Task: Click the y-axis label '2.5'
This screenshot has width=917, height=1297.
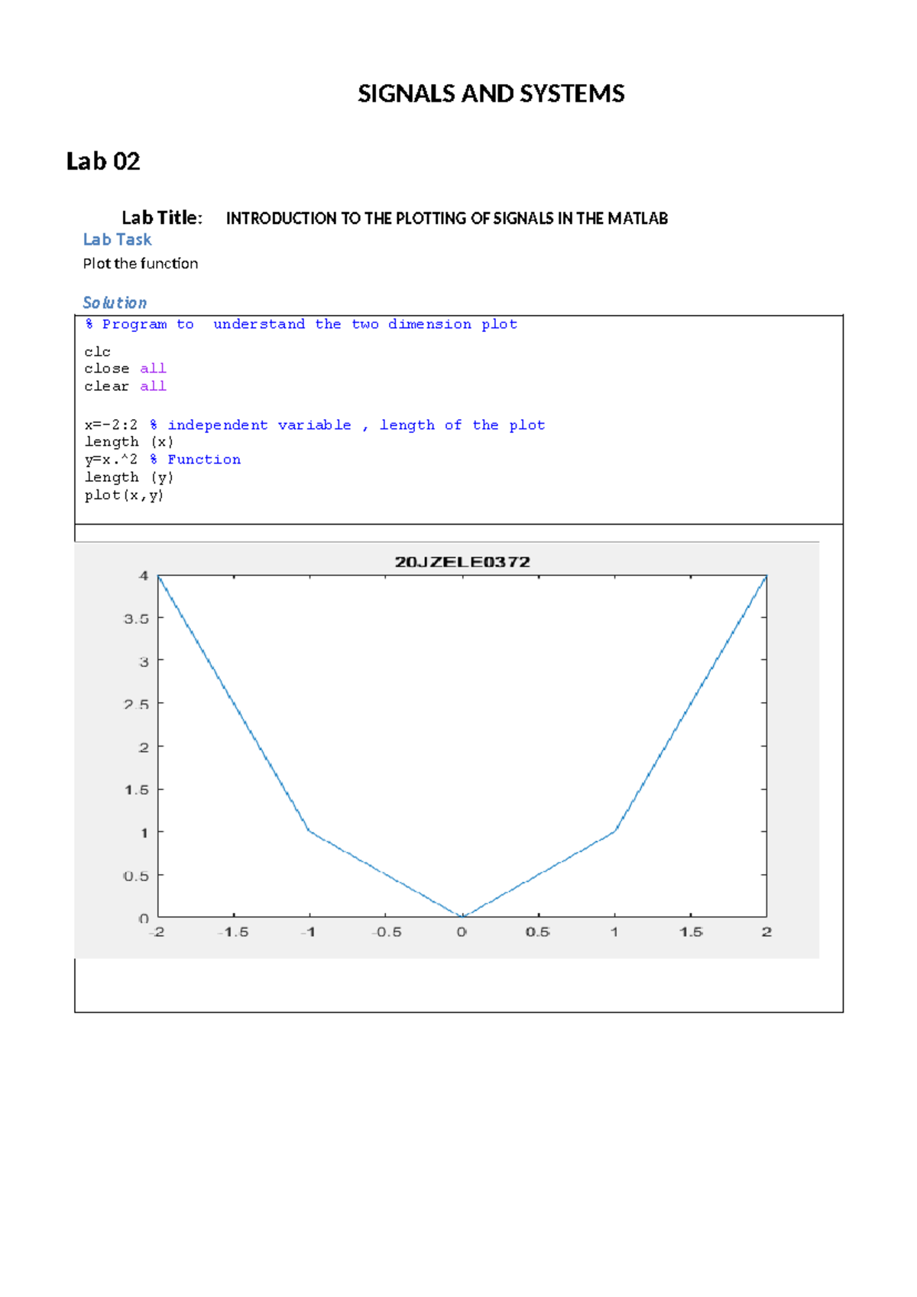Action: [x=137, y=704]
